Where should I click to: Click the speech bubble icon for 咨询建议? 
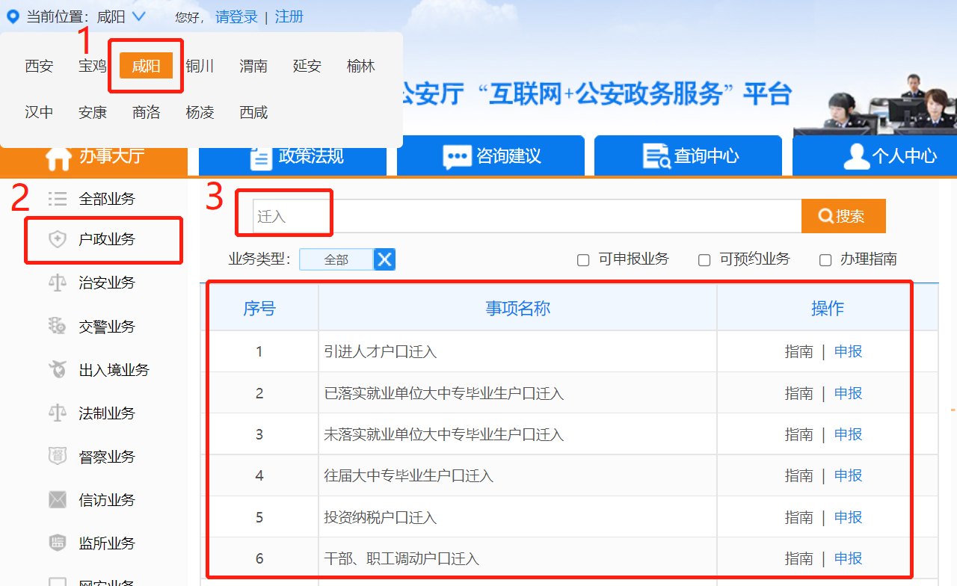tap(457, 157)
